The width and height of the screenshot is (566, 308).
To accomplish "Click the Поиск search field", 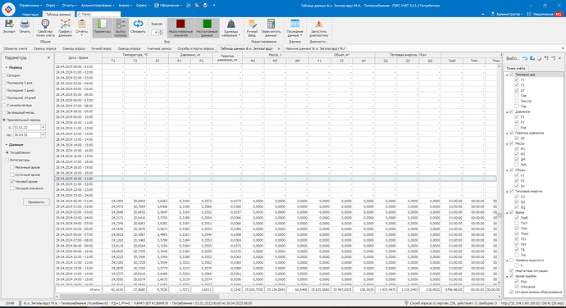I will (x=98, y=14).
